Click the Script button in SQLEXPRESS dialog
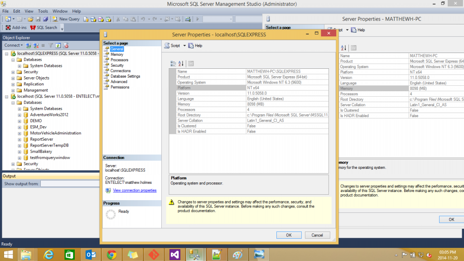Image resolution: width=464 pixels, height=261 pixels. 172,46
